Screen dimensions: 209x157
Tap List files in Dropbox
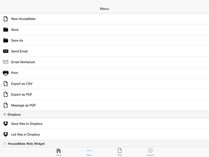(104, 134)
